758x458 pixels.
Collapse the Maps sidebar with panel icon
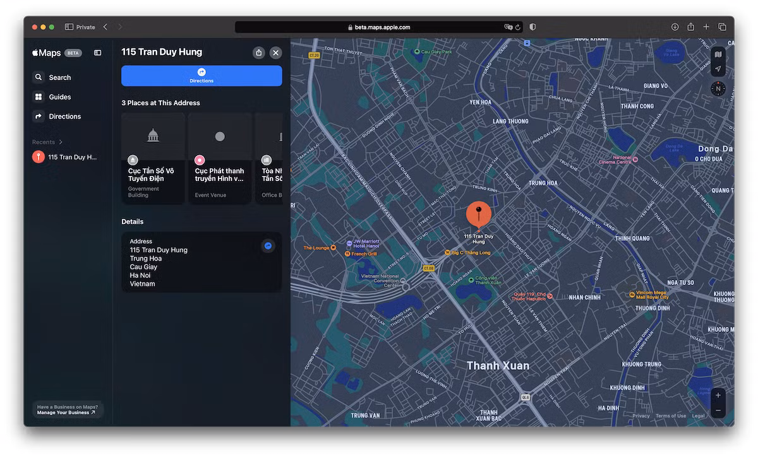coord(98,53)
